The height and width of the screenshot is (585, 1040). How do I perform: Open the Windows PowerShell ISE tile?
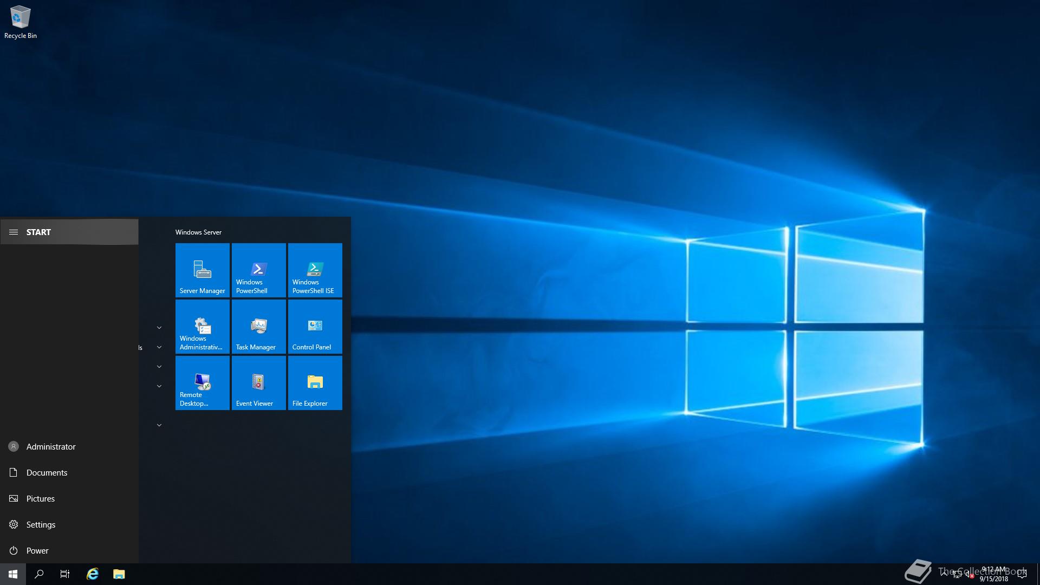315,270
